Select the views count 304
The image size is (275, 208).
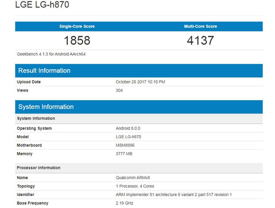(119, 90)
